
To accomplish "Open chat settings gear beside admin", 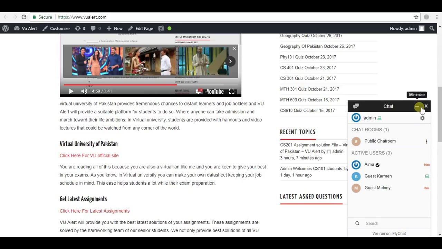I will point(422,118).
